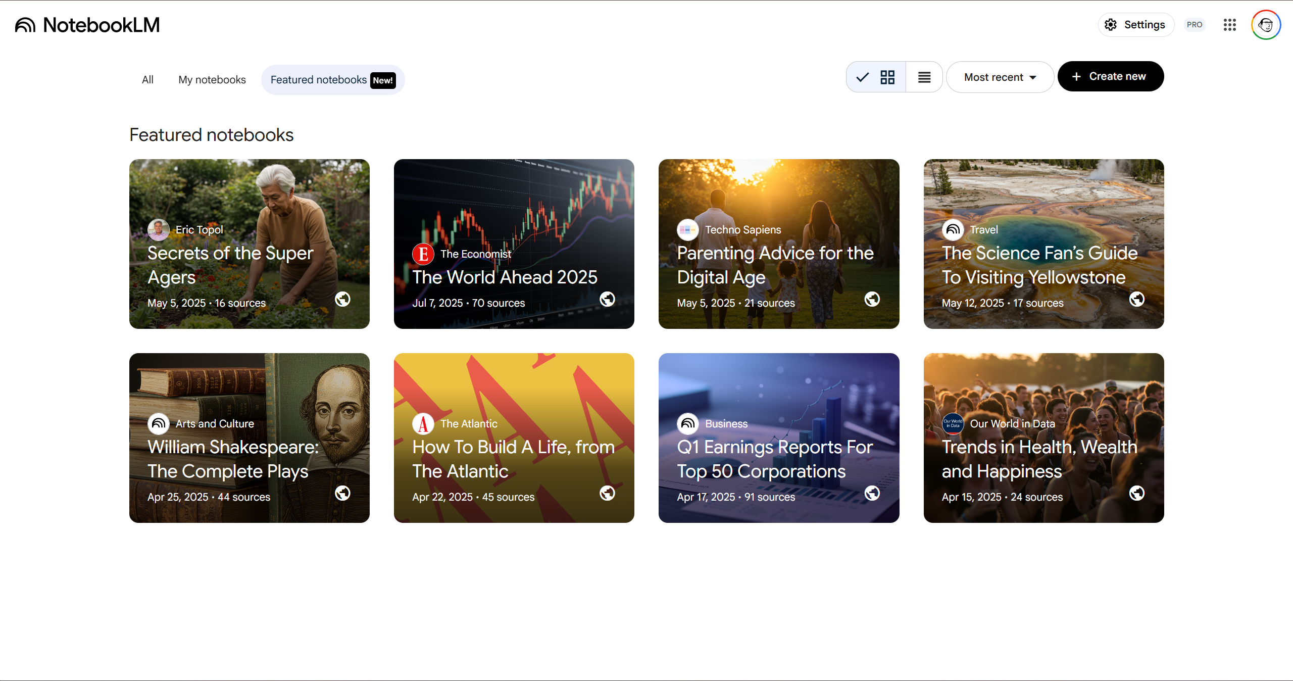Click globe icon on Super Agers card
This screenshot has width=1293, height=681.
point(343,300)
